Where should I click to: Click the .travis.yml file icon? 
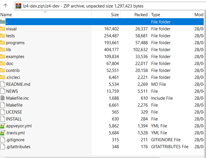[x=3, y=133]
